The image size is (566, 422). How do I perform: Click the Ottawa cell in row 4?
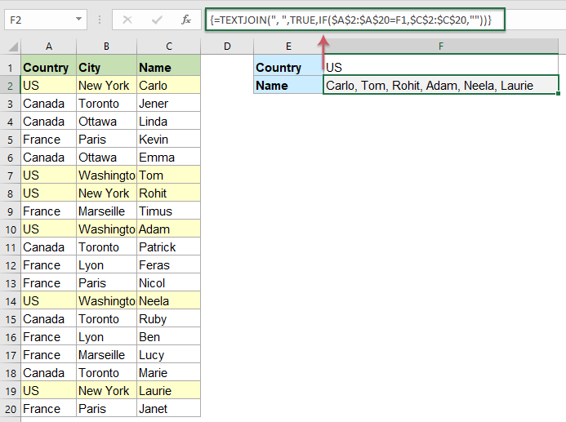106,122
